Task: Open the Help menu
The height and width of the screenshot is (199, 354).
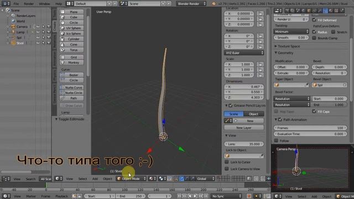Action: tap(59, 4)
